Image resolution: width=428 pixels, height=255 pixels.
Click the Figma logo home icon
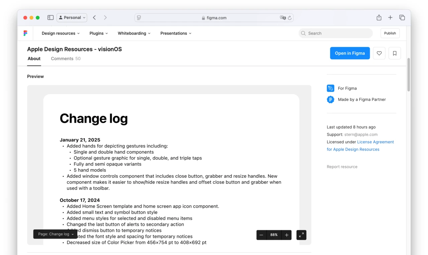[x=25, y=33]
